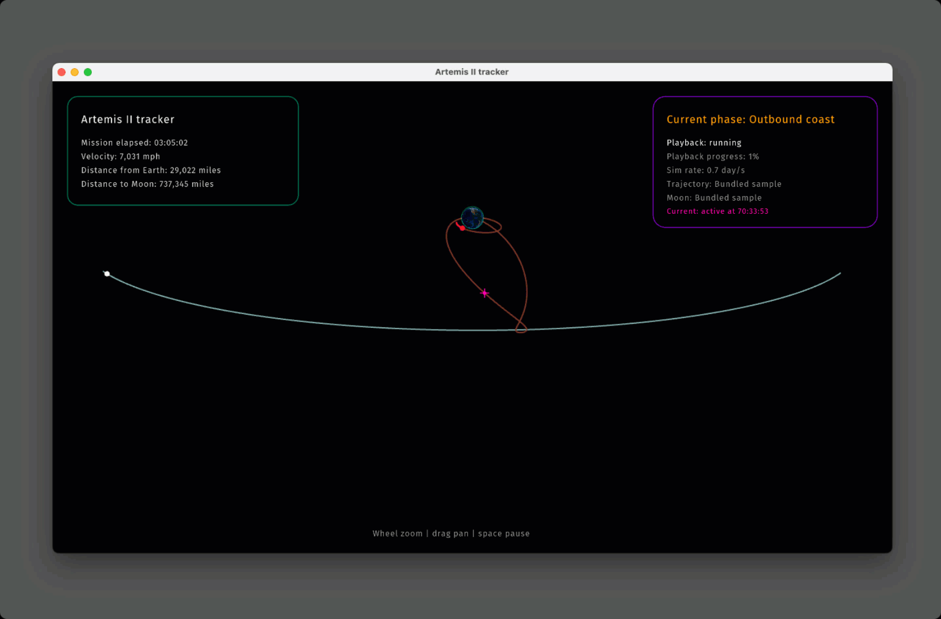The image size is (941, 619).
Task: Click the space pause hint text
Action: 504,533
